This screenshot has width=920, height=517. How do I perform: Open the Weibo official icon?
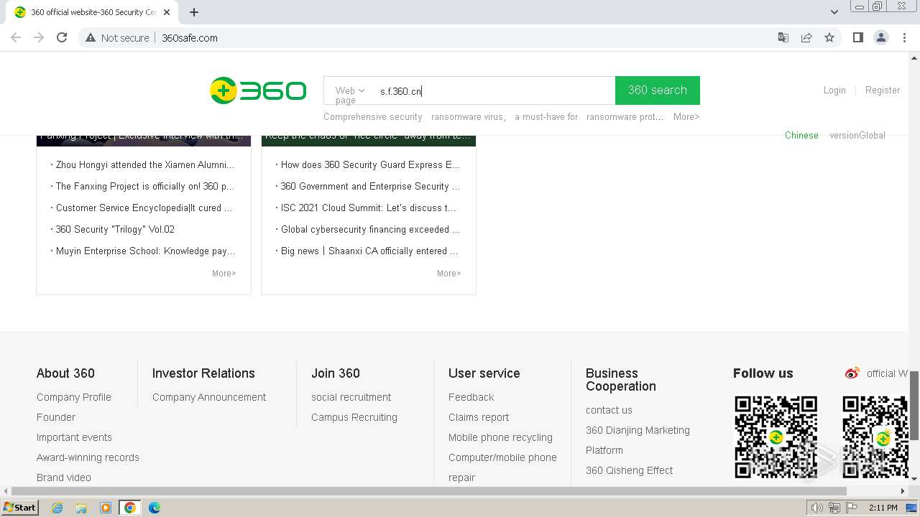coord(852,373)
